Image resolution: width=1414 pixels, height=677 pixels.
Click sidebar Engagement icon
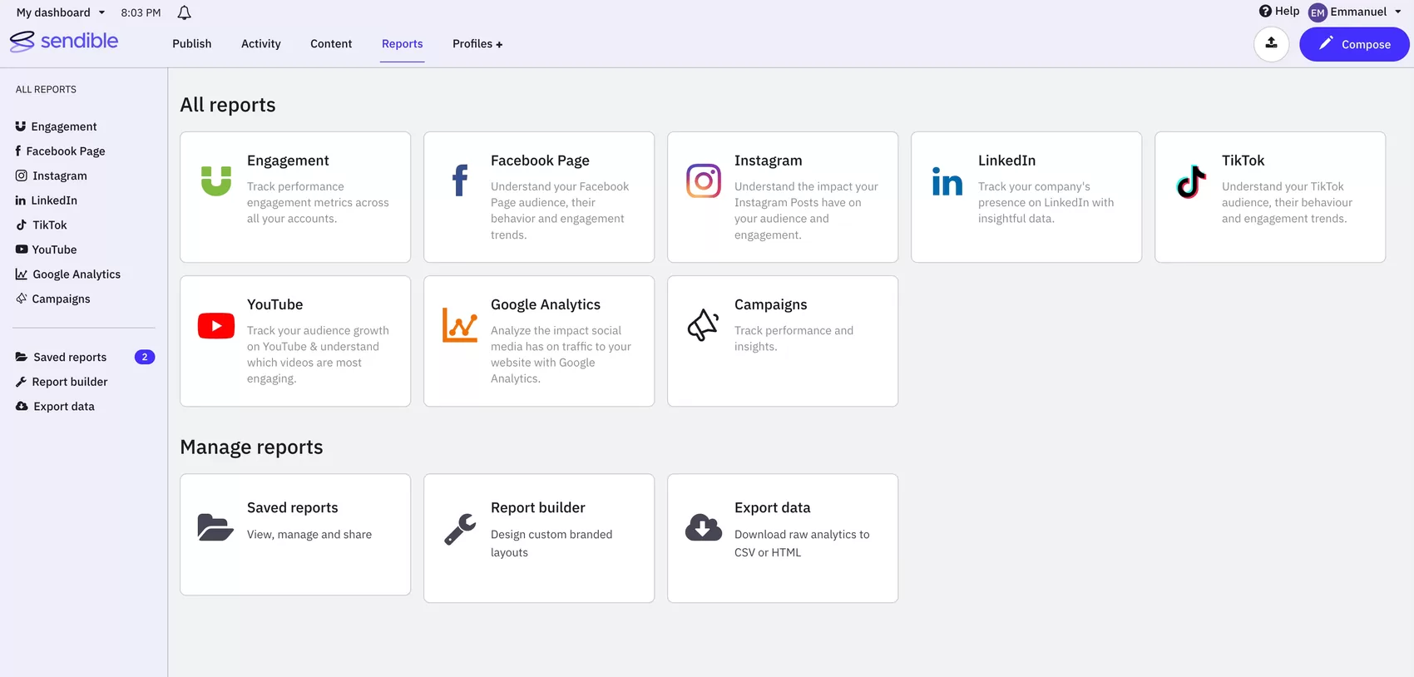pos(21,126)
